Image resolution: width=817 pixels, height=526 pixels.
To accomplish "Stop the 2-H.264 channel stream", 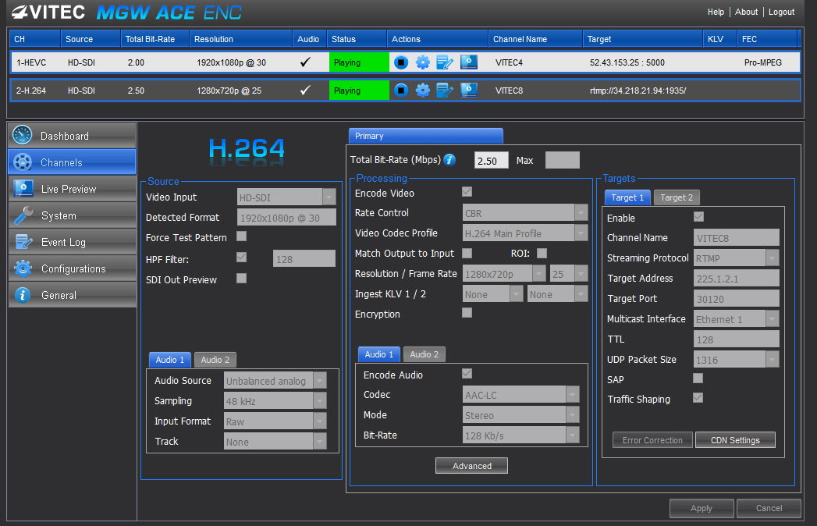I will (400, 91).
